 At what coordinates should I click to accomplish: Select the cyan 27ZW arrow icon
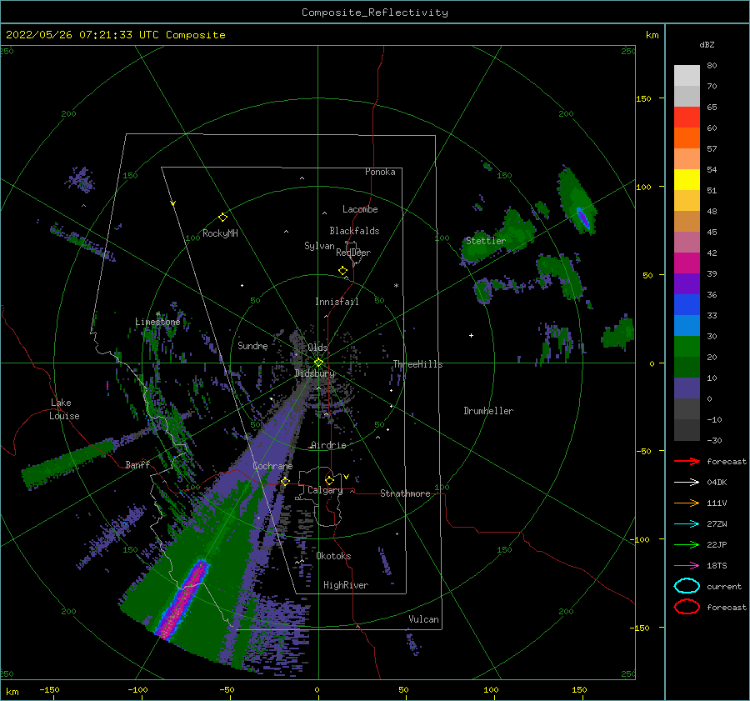[x=687, y=524]
